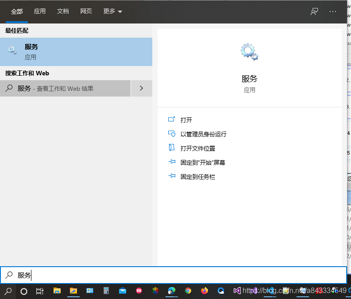Open the second yellow folder taskbar icon
351x299 pixels.
[73, 291]
